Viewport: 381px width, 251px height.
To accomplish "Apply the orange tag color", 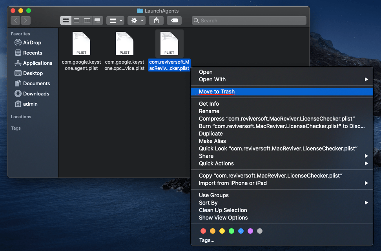I will click(x=213, y=231).
